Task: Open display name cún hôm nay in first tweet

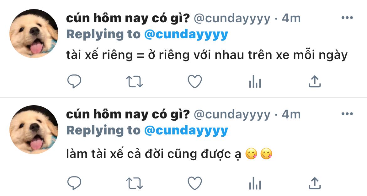Action: pos(128,18)
